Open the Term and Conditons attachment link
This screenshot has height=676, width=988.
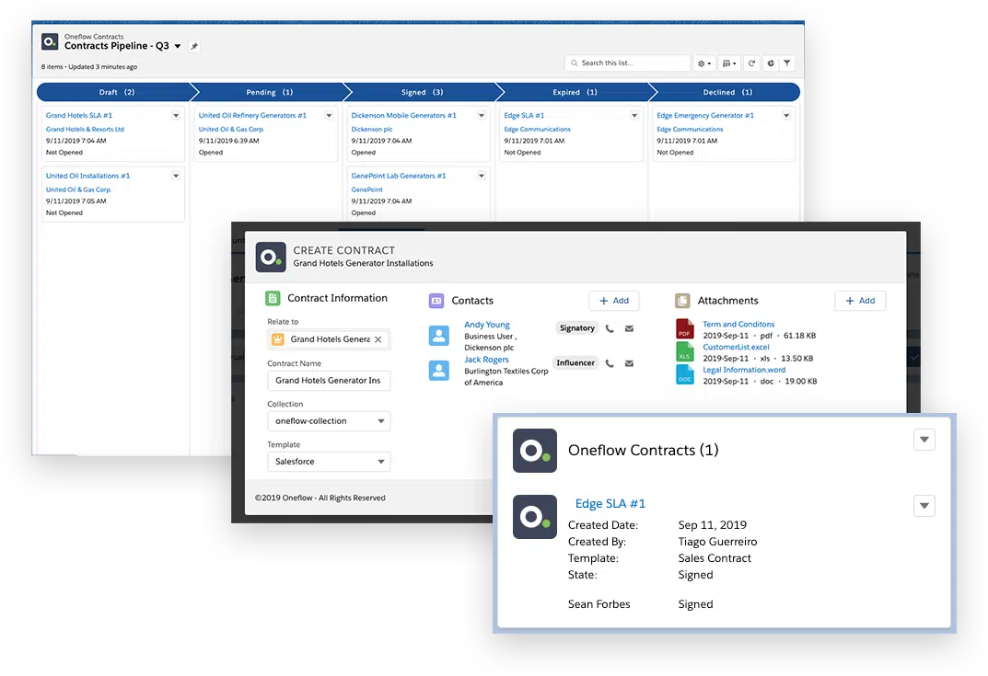pos(738,324)
